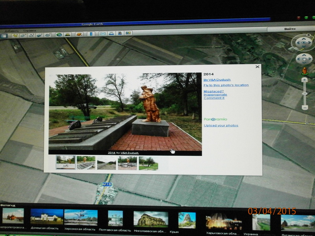Viewport: 315px width, 236px height.
Task: Open the Донецкая область tour thumbnail
Action: pyautogui.click(x=46, y=217)
